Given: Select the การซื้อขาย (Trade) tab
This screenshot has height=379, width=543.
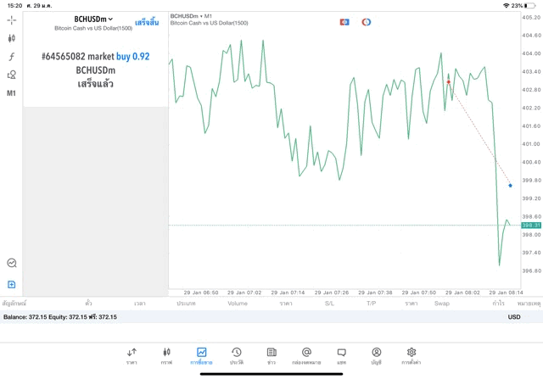Looking at the screenshot, I should [x=201, y=356].
